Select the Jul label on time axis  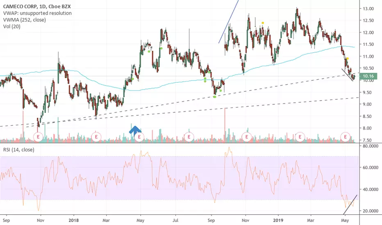click(175, 220)
